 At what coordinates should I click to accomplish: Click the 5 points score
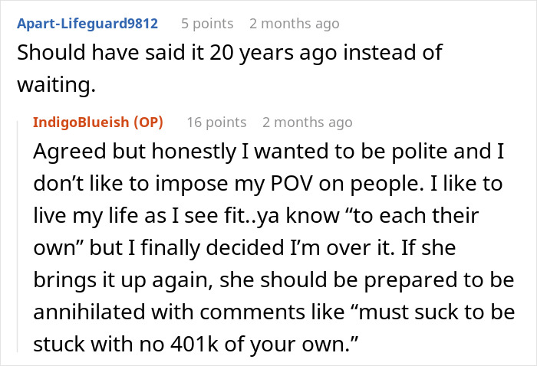(207, 24)
